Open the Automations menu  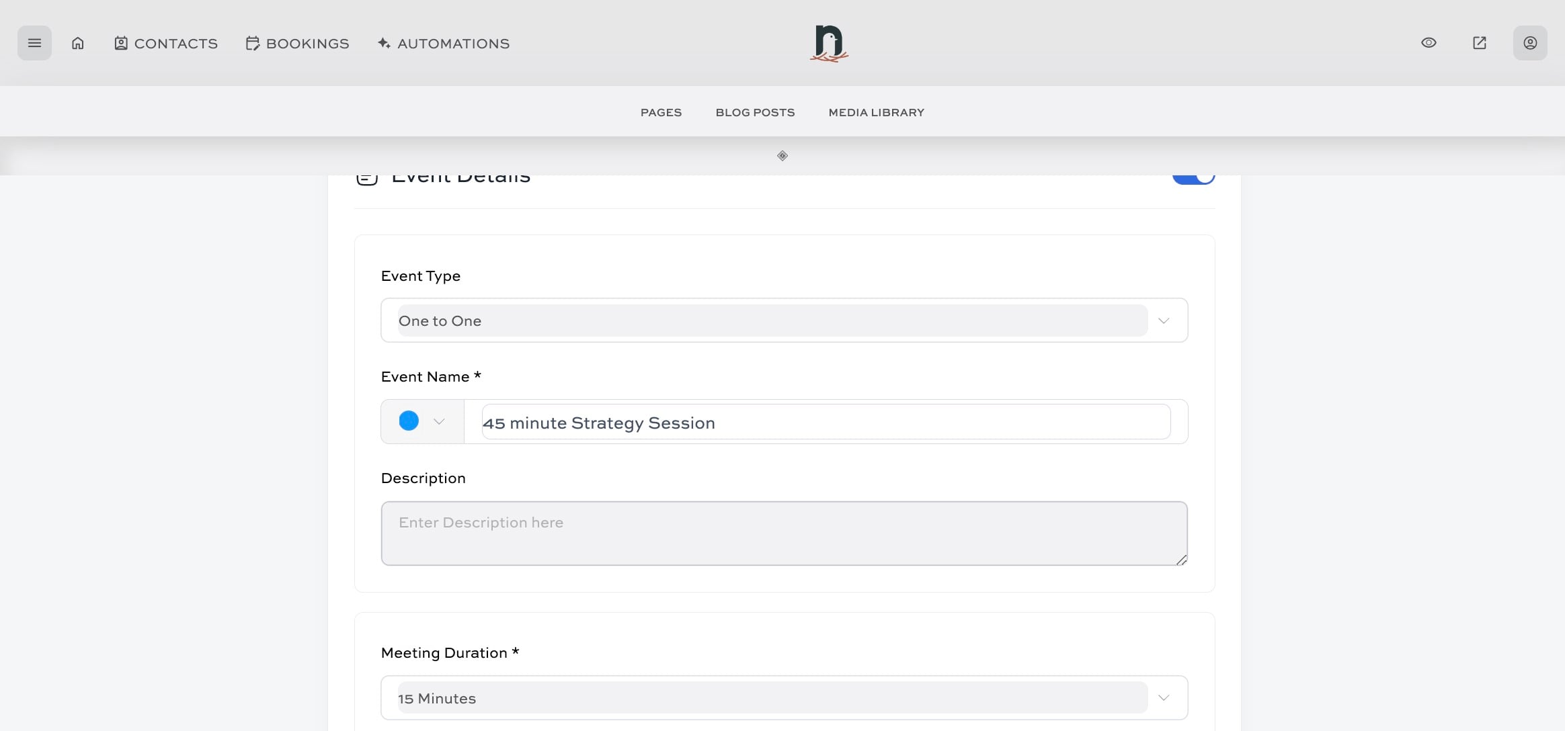pyautogui.click(x=444, y=43)
